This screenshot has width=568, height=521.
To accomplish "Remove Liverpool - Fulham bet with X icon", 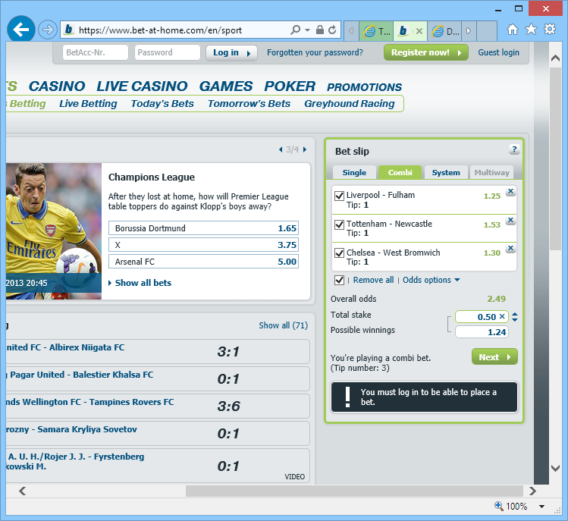I will point(511,191).
